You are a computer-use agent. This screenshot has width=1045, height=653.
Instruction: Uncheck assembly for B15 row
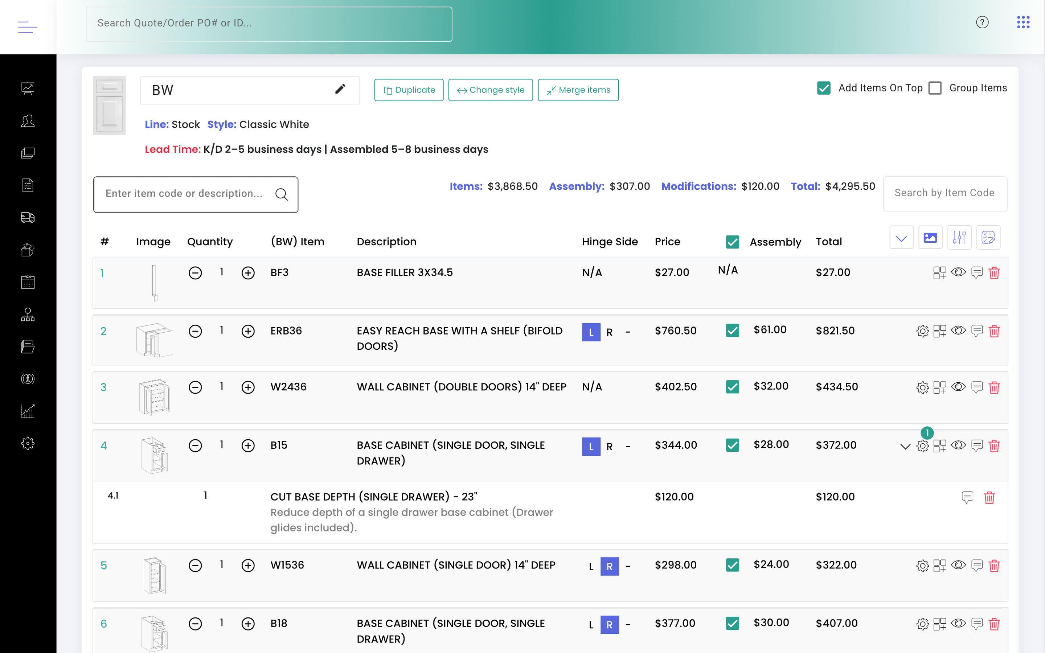732,445
